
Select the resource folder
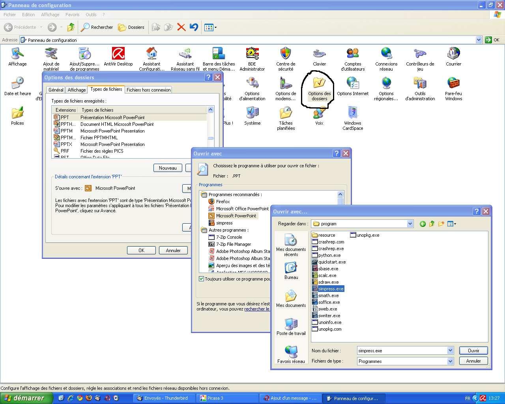pyautogui.click(x=324, y=235)
